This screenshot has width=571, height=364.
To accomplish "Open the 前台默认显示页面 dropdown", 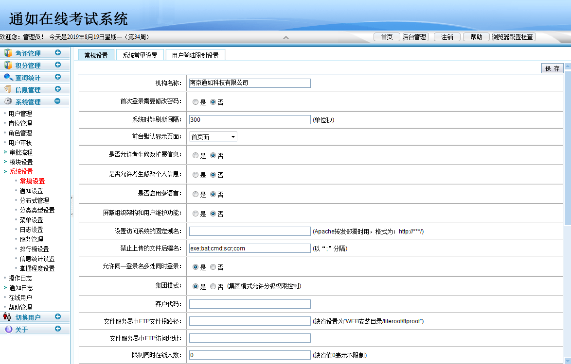I will [213, 136].
